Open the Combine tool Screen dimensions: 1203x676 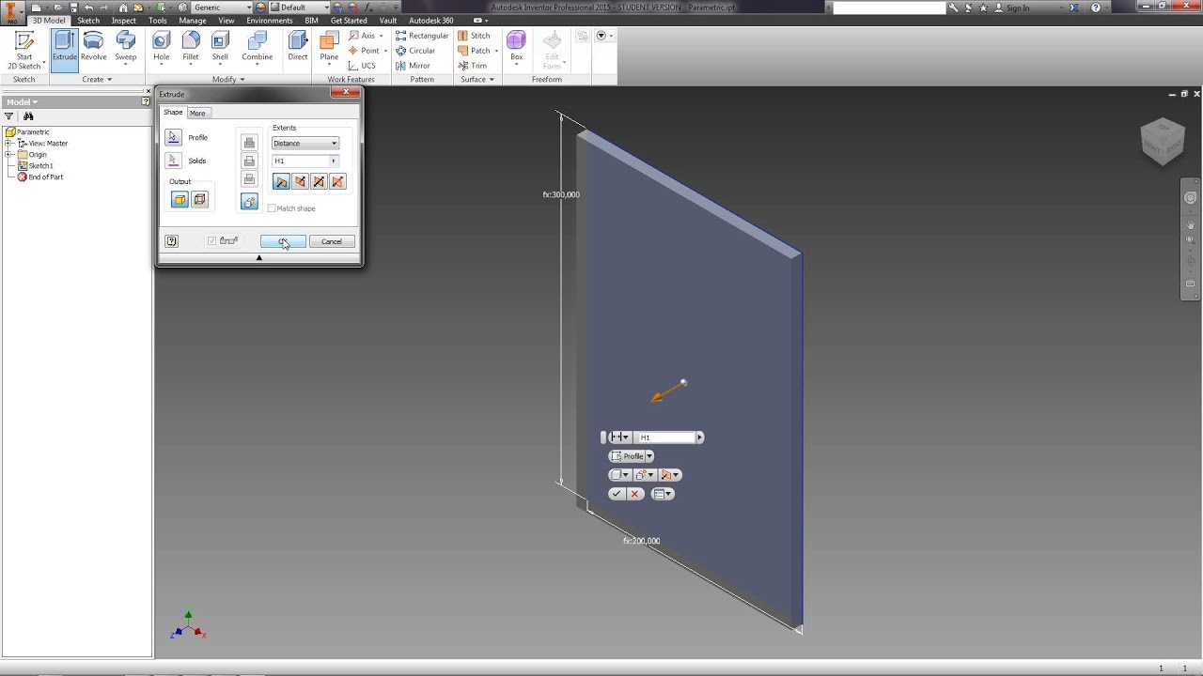[257, 47]
